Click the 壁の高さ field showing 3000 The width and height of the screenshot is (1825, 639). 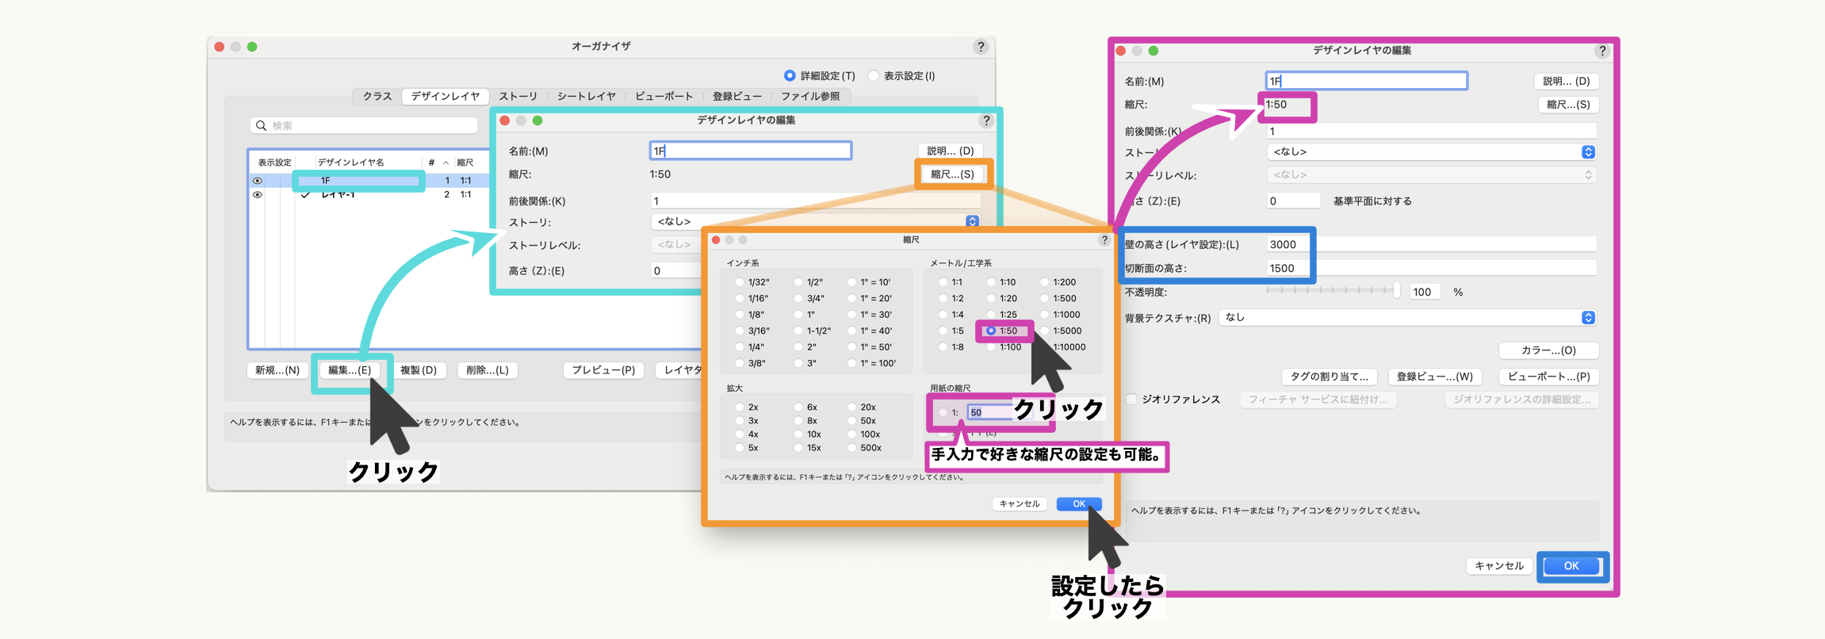tap(1289, 245)
